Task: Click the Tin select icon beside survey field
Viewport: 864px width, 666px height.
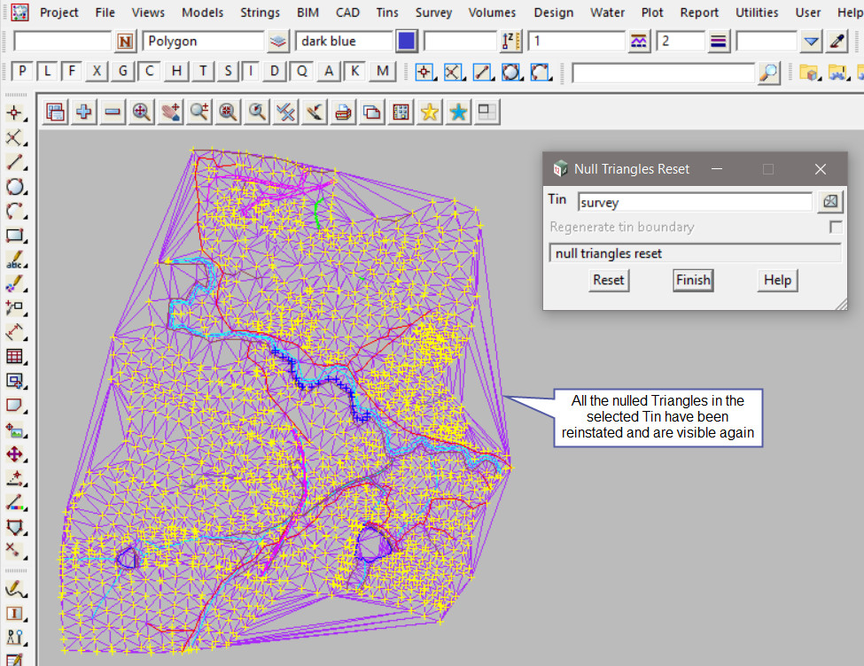Action: tap(830, 202)
